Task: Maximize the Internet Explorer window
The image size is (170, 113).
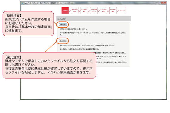Action: coord(160,3)
